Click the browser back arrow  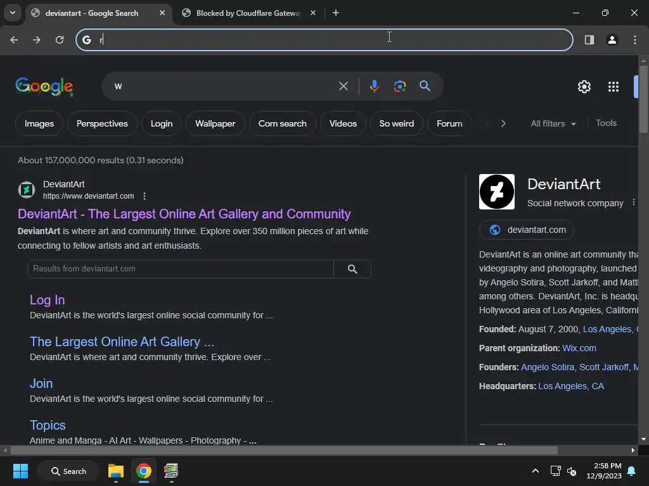(14, 40)
